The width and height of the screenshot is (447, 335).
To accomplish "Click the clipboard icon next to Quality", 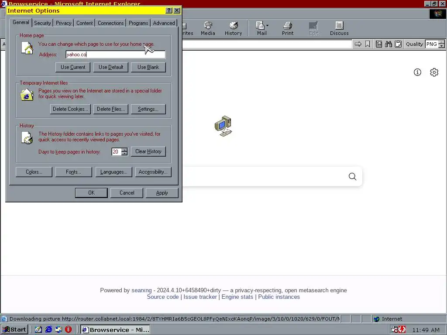I will (x=398, y=44).
